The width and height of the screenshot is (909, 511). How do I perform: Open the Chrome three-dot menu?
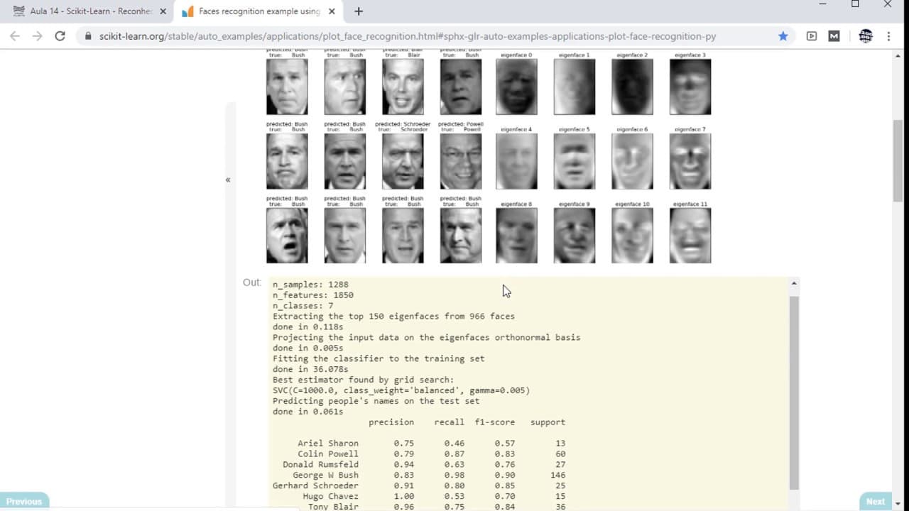(888, 36)
